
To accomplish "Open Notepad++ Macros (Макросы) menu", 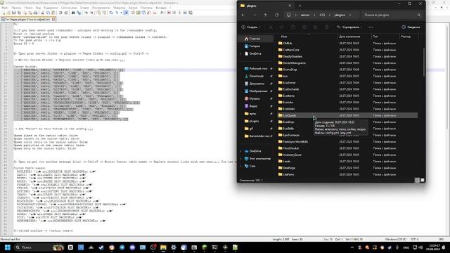I will (119, 8).
